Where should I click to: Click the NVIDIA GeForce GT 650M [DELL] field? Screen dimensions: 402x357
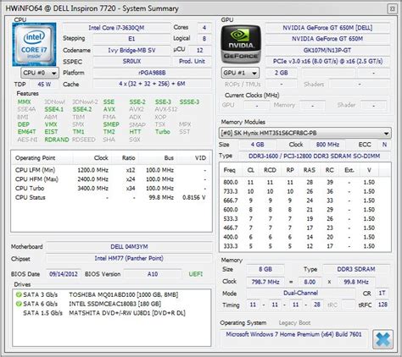pyautogui.click(x=327, y=28)
